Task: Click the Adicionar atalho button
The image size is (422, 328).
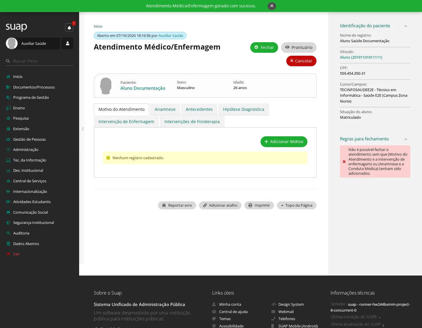Action: click(220, 205)
